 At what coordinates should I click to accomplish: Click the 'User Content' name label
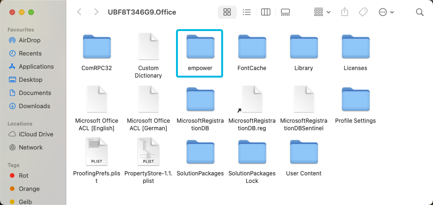(x=304, y=173)
